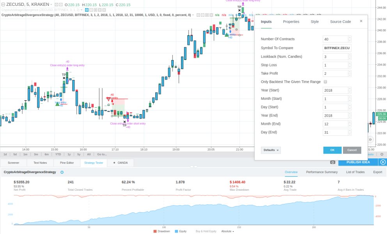387x234 pixels.
Task: Close the Inputs settings dialog
Action: point(361,21)
